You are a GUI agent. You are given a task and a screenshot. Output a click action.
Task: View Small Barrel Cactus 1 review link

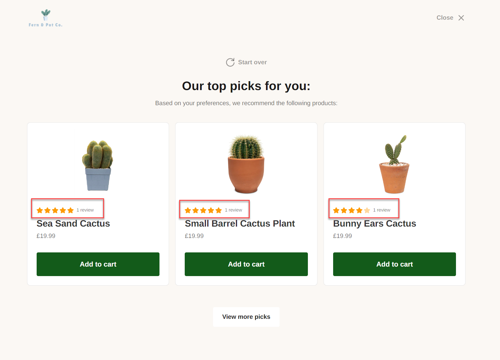point(233,210)
